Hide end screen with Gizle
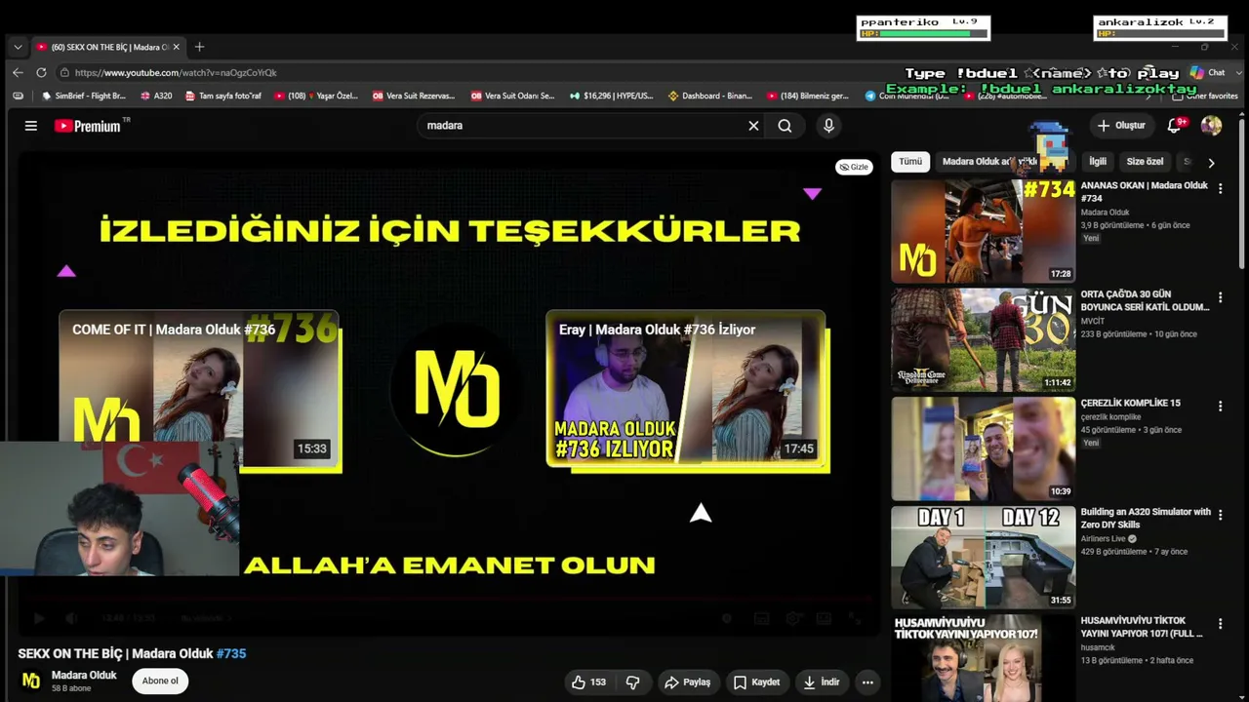Image resolution: width=1249 pixels, height=702 pixels. point(854,167)
